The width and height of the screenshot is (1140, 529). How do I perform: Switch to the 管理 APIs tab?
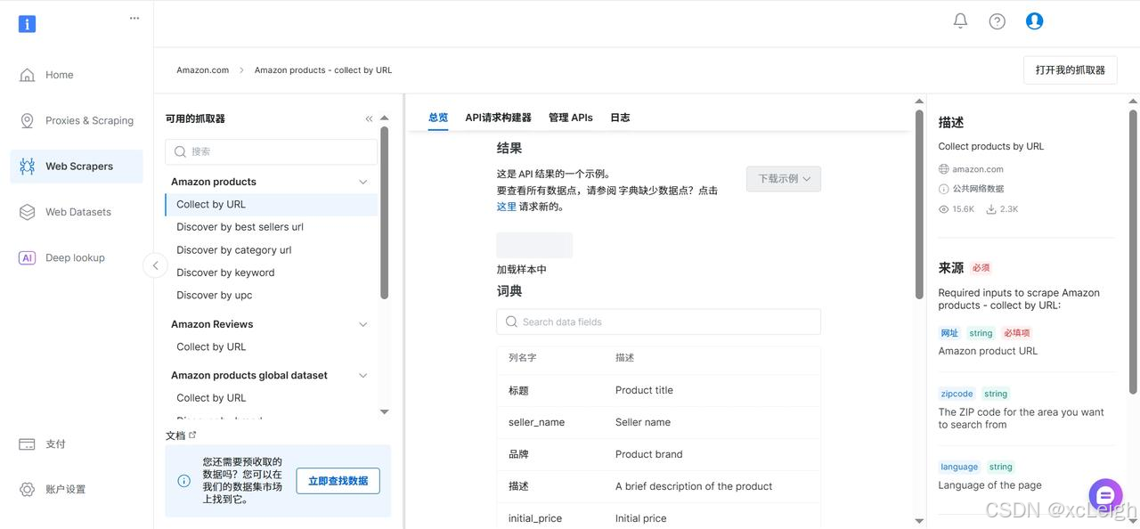tap(571, 118)
